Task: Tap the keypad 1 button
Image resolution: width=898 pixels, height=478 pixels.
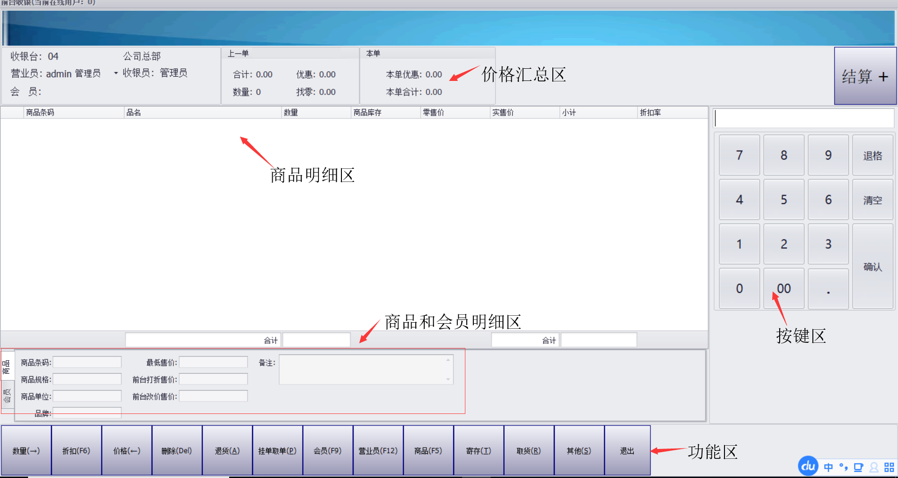Action: tap(739, 244)
